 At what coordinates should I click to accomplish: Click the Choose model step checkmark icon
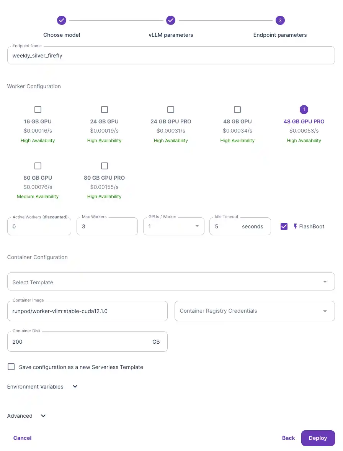pos(62,20)
